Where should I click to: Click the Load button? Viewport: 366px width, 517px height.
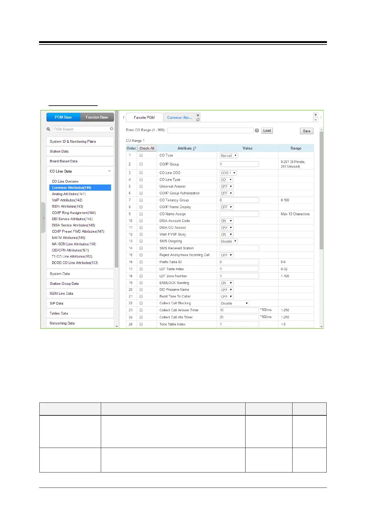point(267,130)
